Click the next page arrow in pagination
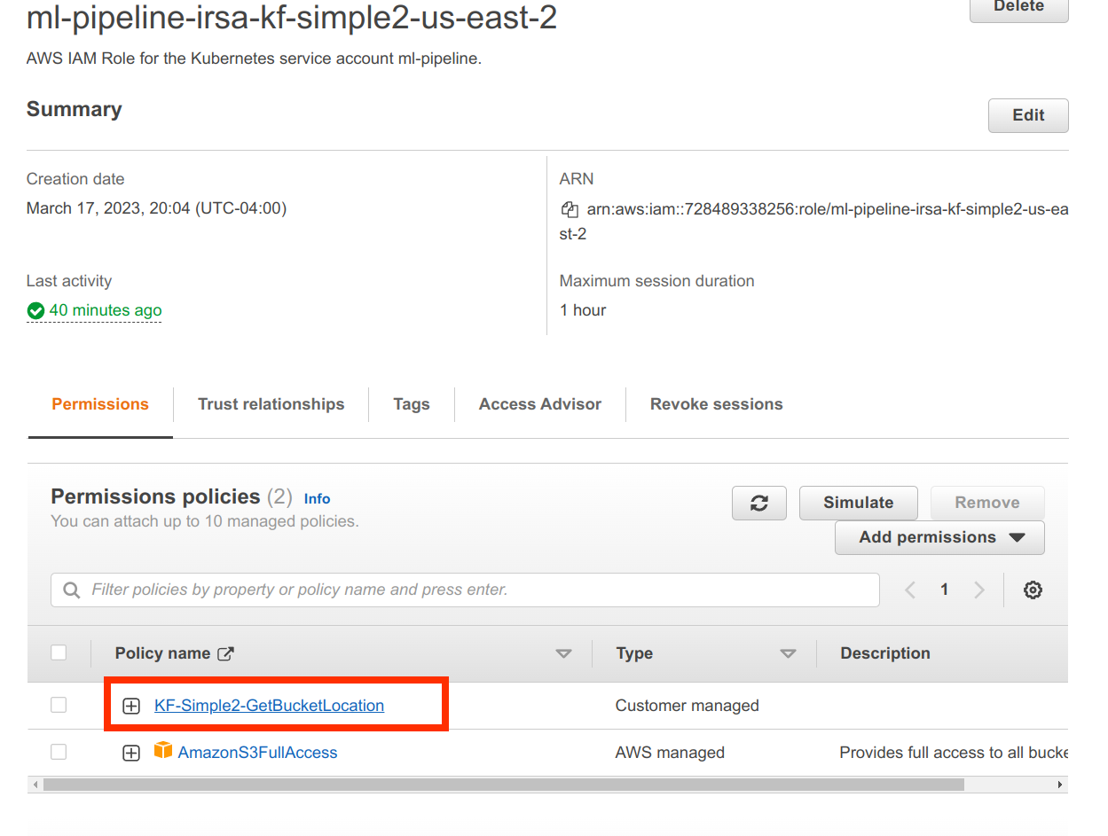Image resolution: width=1108 pixels, height=836 pixels. [x=979, y=589]
